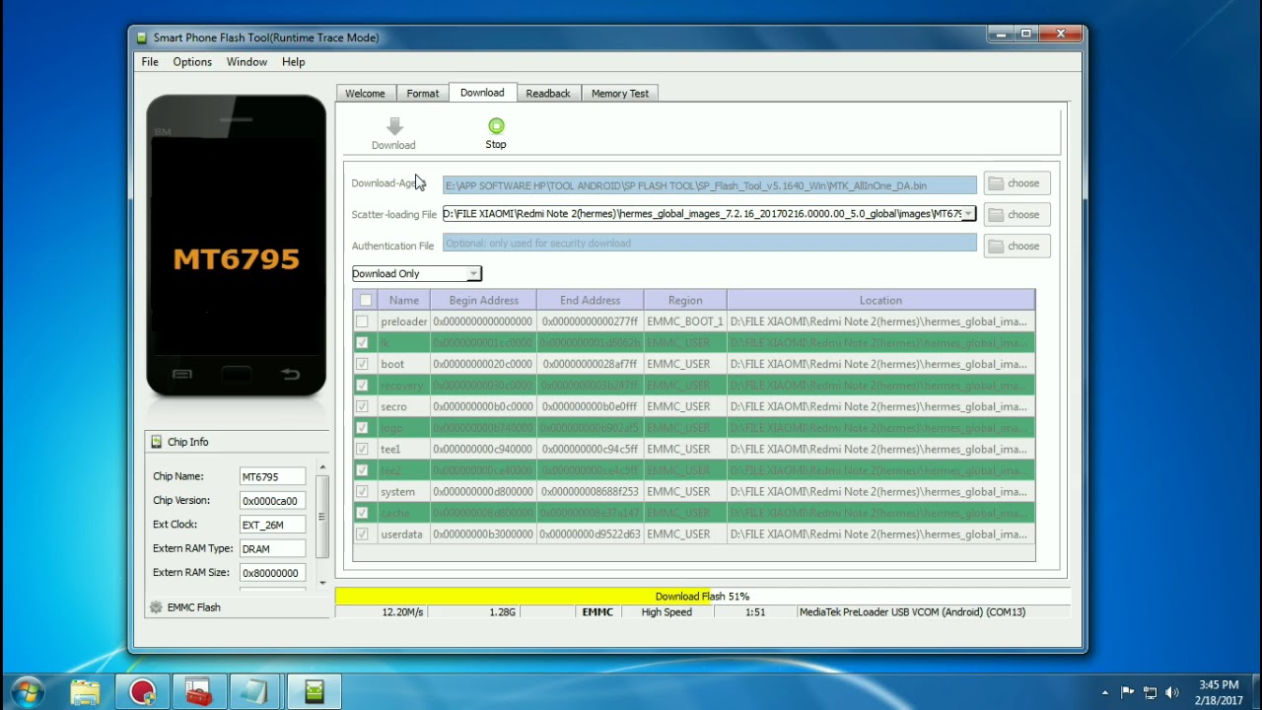Click the green Stop icon
Viewport: 1262px width, 710px height.
[496, 125]
